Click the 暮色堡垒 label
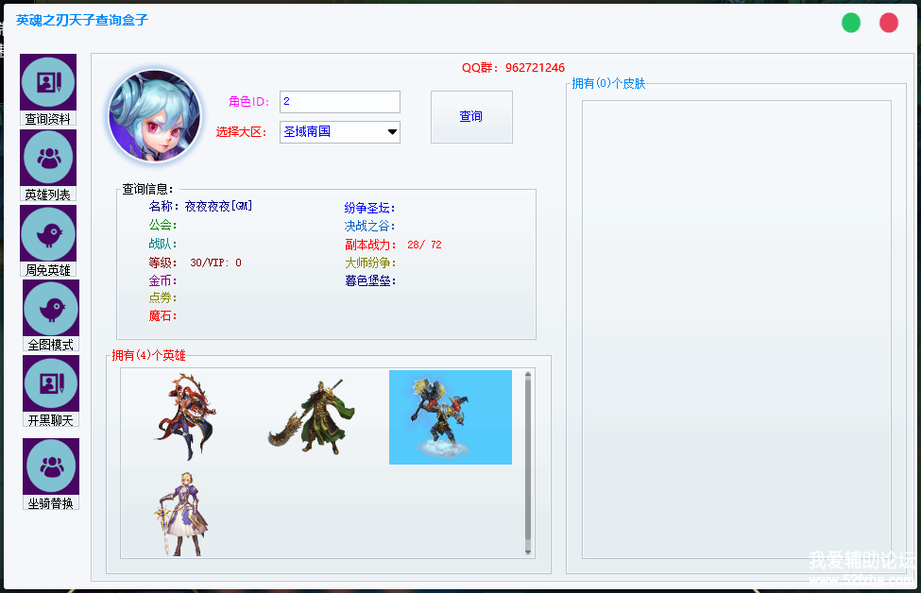This screenshot has width=921, height=593. tap(370, 280)
